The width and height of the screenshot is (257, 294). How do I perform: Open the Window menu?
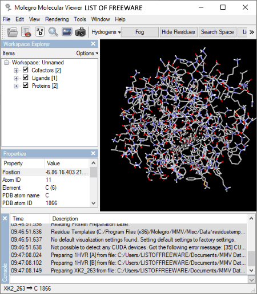pyautogui.click(x=101, y=19)
